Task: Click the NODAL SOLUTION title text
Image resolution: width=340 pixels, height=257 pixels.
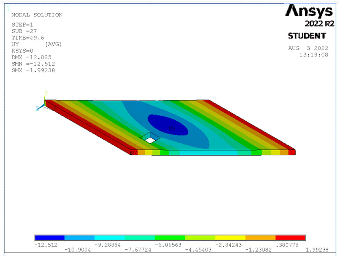Action: click(x=37, y=15)
